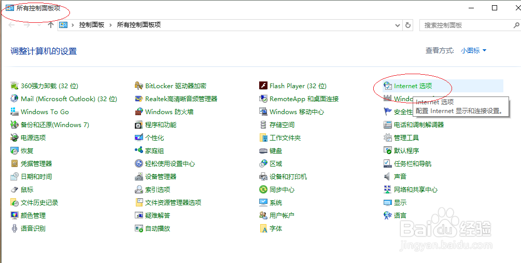This screenshot has width=521, height=263.
Task: Go forward with the forward arrow
Action: (x=27, y=25)
